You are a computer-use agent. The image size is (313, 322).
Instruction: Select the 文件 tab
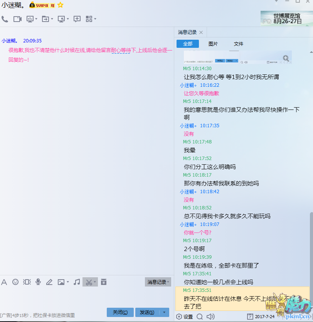[239, 44]
